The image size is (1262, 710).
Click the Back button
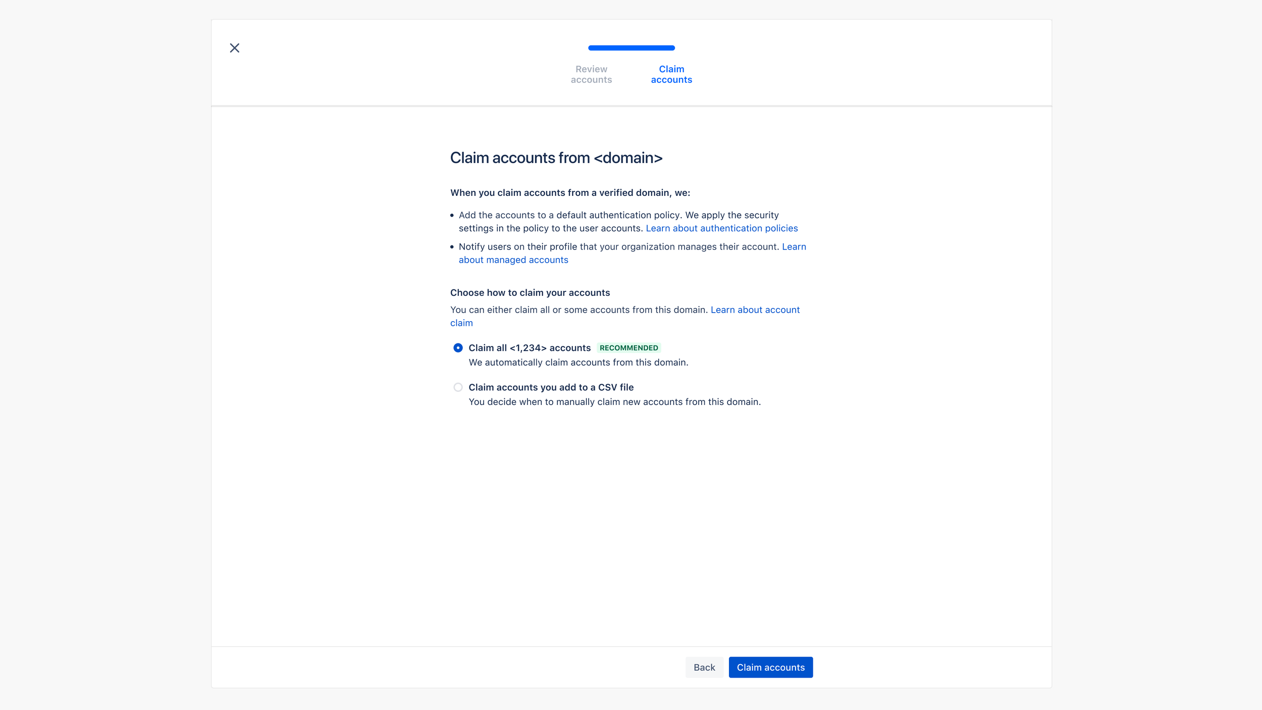(x=704, y=668)
